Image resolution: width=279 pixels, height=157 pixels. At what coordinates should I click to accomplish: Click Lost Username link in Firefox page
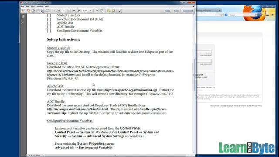click(x=206, y=55)
